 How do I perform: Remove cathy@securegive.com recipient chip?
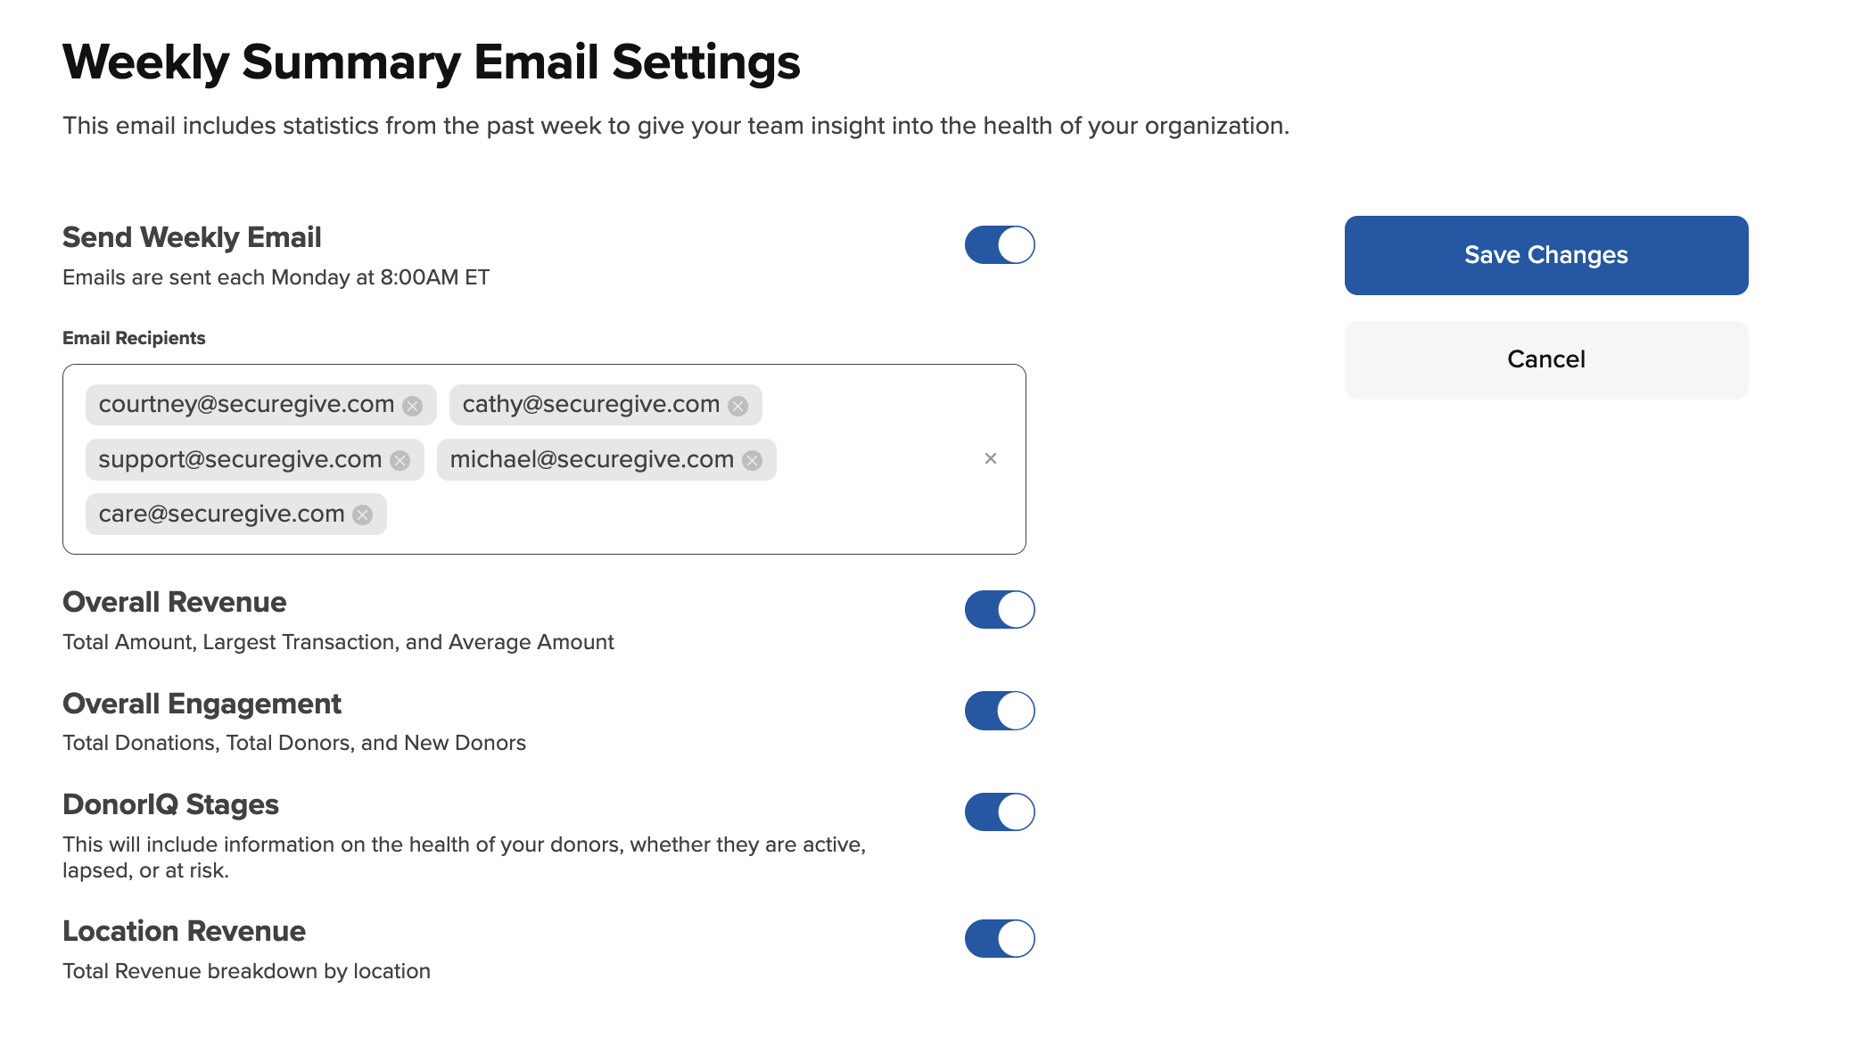coord(737,406)
